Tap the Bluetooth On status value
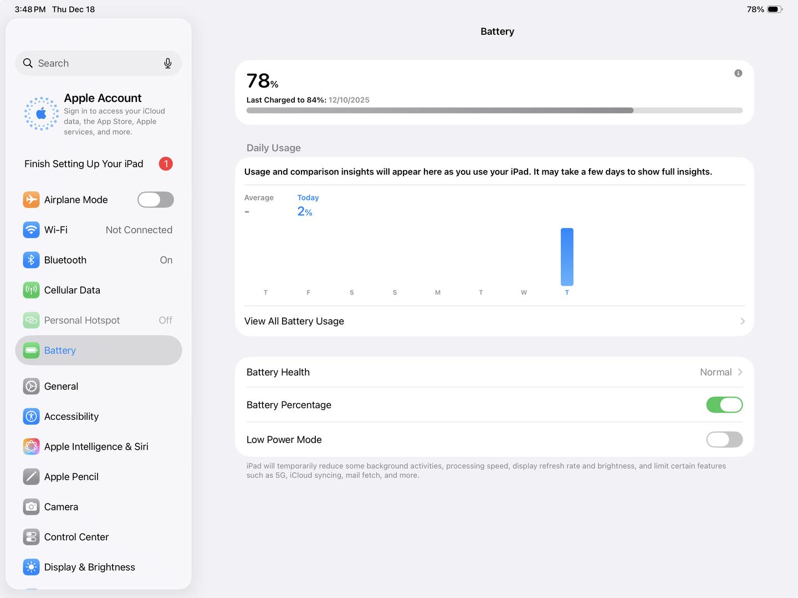 [166, 260]
